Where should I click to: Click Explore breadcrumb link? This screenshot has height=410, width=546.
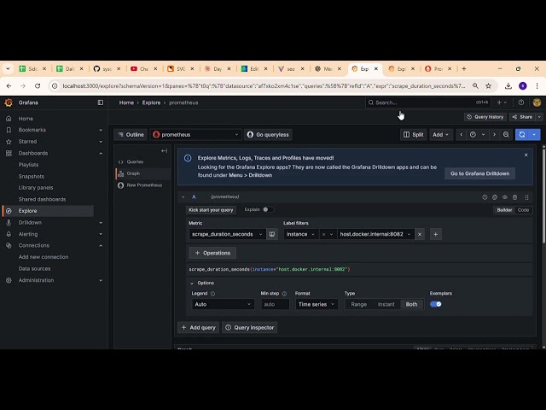(151, 102)
